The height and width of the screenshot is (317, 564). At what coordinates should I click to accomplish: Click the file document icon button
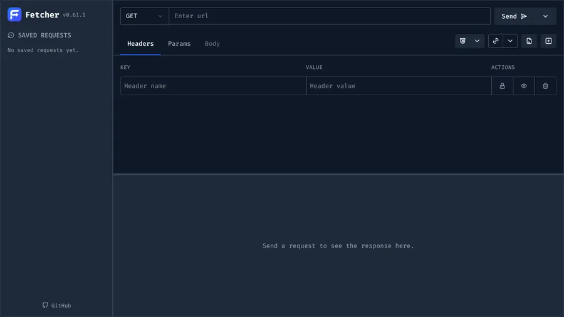pos(529,41)
